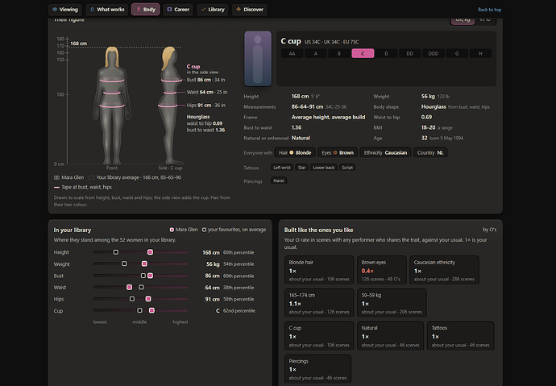Click the eye icon on Viewing tab
Image resolution: width=556 pixels, height=386 pixels.
(x=55, y=10)
